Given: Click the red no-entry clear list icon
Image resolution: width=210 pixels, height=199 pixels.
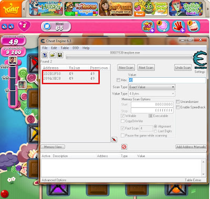Looking at the screenshot, I should 124,146.
